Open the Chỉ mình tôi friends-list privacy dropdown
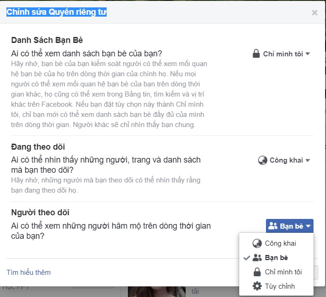Viewport: 326px width, 297px height. coord(281,54)
